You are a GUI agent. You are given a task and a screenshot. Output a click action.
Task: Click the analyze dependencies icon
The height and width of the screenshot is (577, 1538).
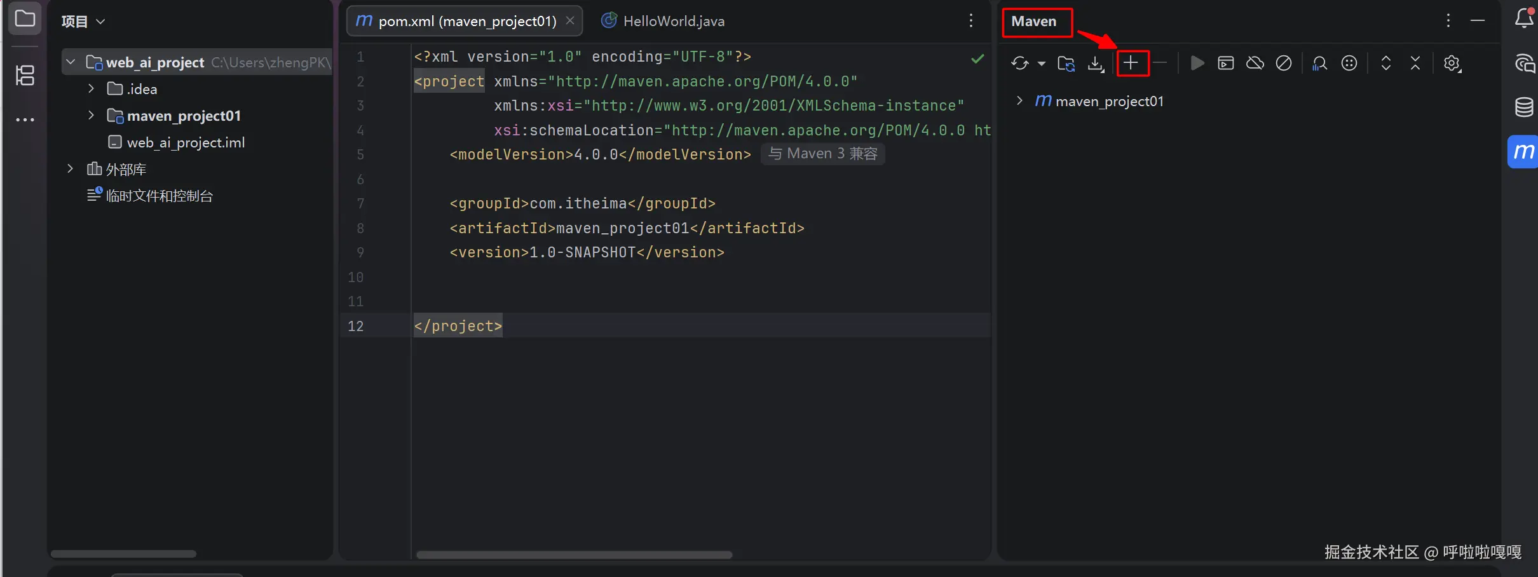tap(1319, 63)
